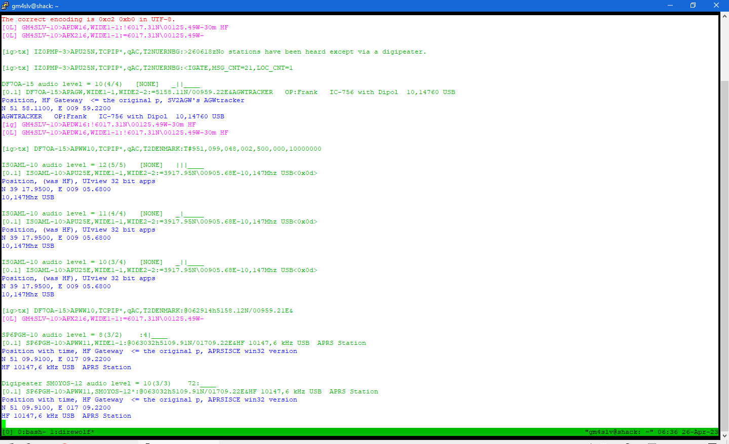Restore down the terminal window
The height and width of the screenshot is (444, 729).
coord(693,6)
